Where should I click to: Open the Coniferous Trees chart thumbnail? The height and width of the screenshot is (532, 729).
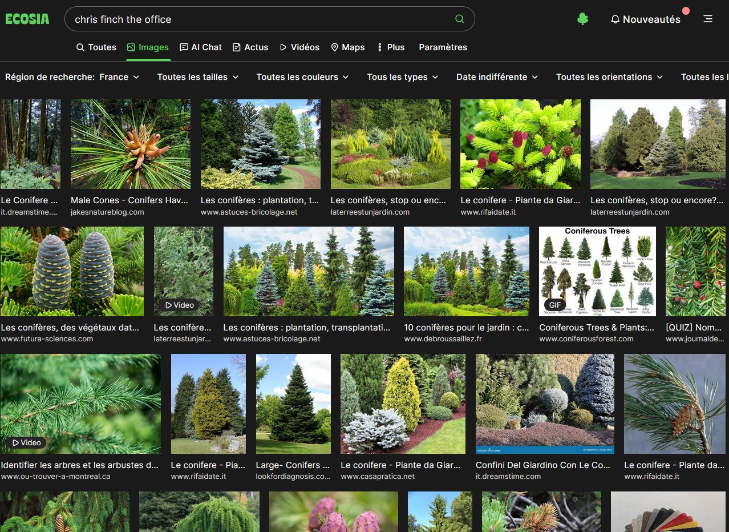pyautogui.click(x=597, y=271)
